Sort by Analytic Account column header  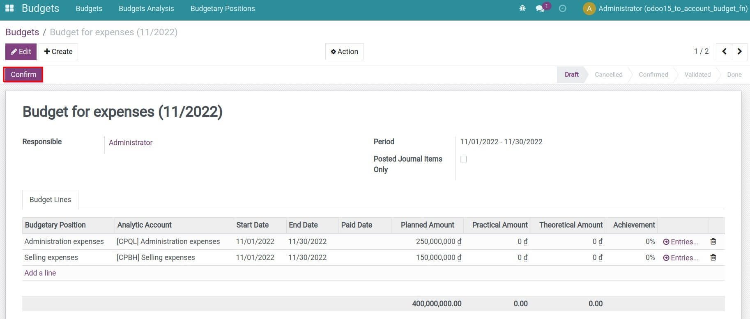[x=174, y=225]
